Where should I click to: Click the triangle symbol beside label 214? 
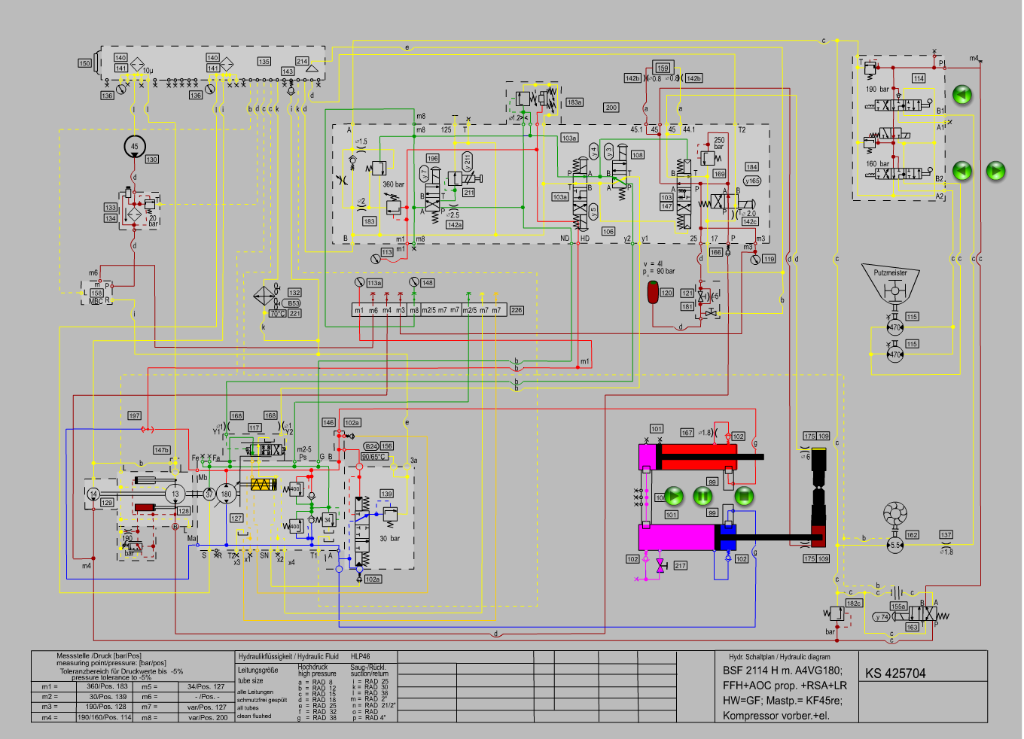[312, 68]
